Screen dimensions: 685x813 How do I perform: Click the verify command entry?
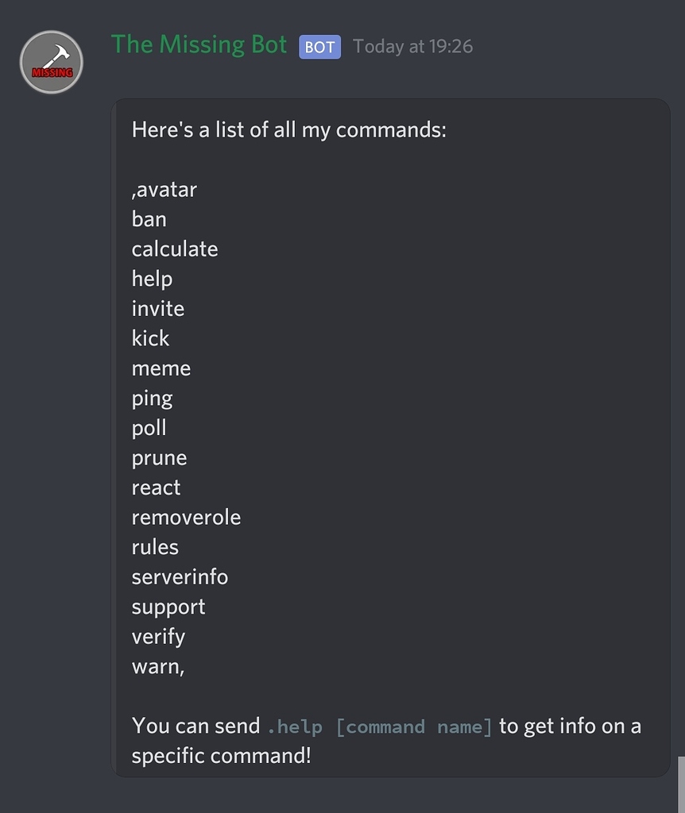(157, 636)
